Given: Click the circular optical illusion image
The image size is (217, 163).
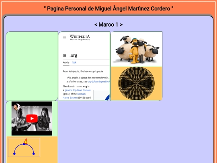Looking at the screenshot, I should [137, 83].
